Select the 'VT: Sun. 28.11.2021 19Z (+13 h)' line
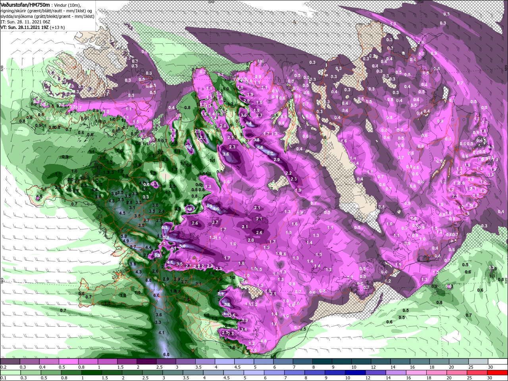508x381 pixels. [x=33, y=27]
